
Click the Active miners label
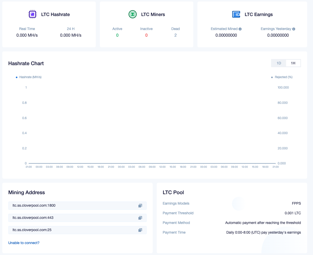[x=117, y=29]
